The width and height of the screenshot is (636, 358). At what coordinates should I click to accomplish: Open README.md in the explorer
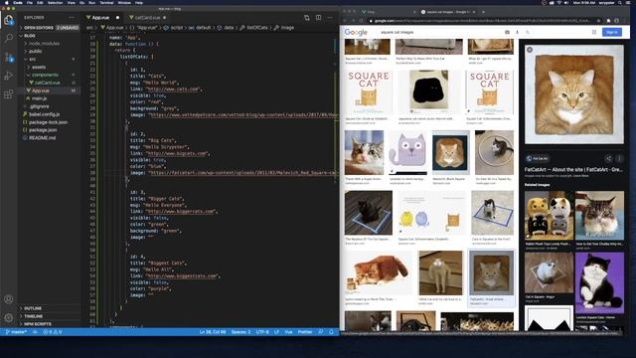pos(42,137)
